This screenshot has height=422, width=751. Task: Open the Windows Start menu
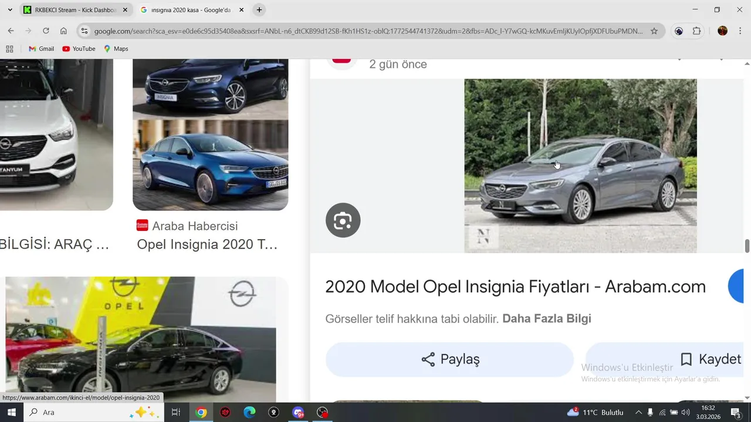(11, 412)
